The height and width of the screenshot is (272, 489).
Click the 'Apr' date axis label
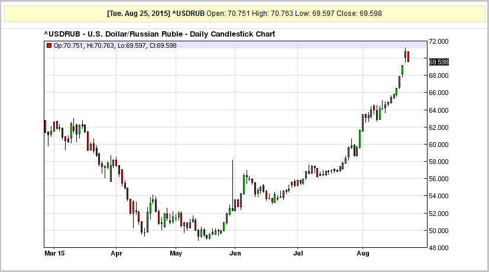click(116, 254)
